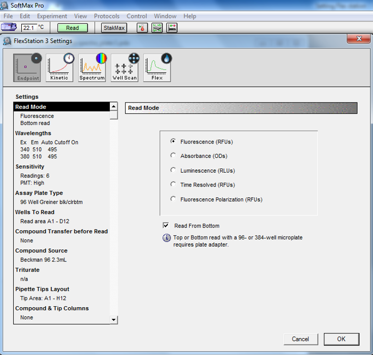
Task: Open the Window menu
Action: 165,16
